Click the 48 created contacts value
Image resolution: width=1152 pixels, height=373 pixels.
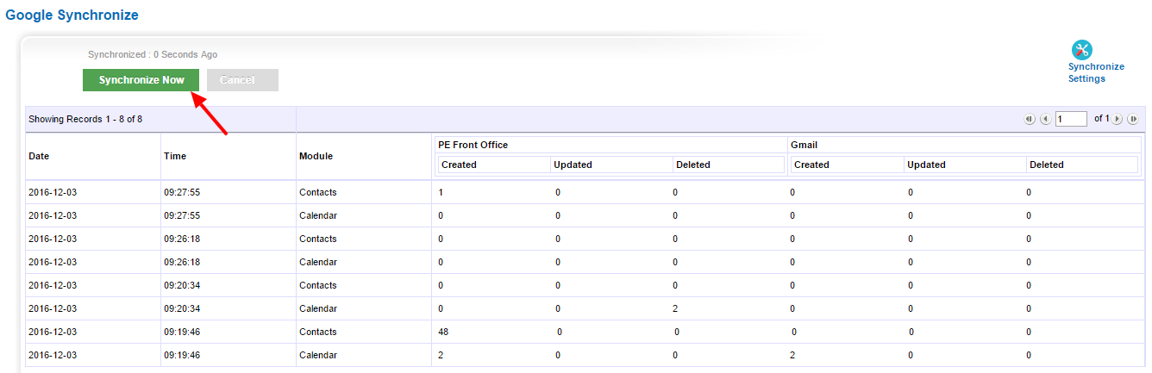pos(444,332)
